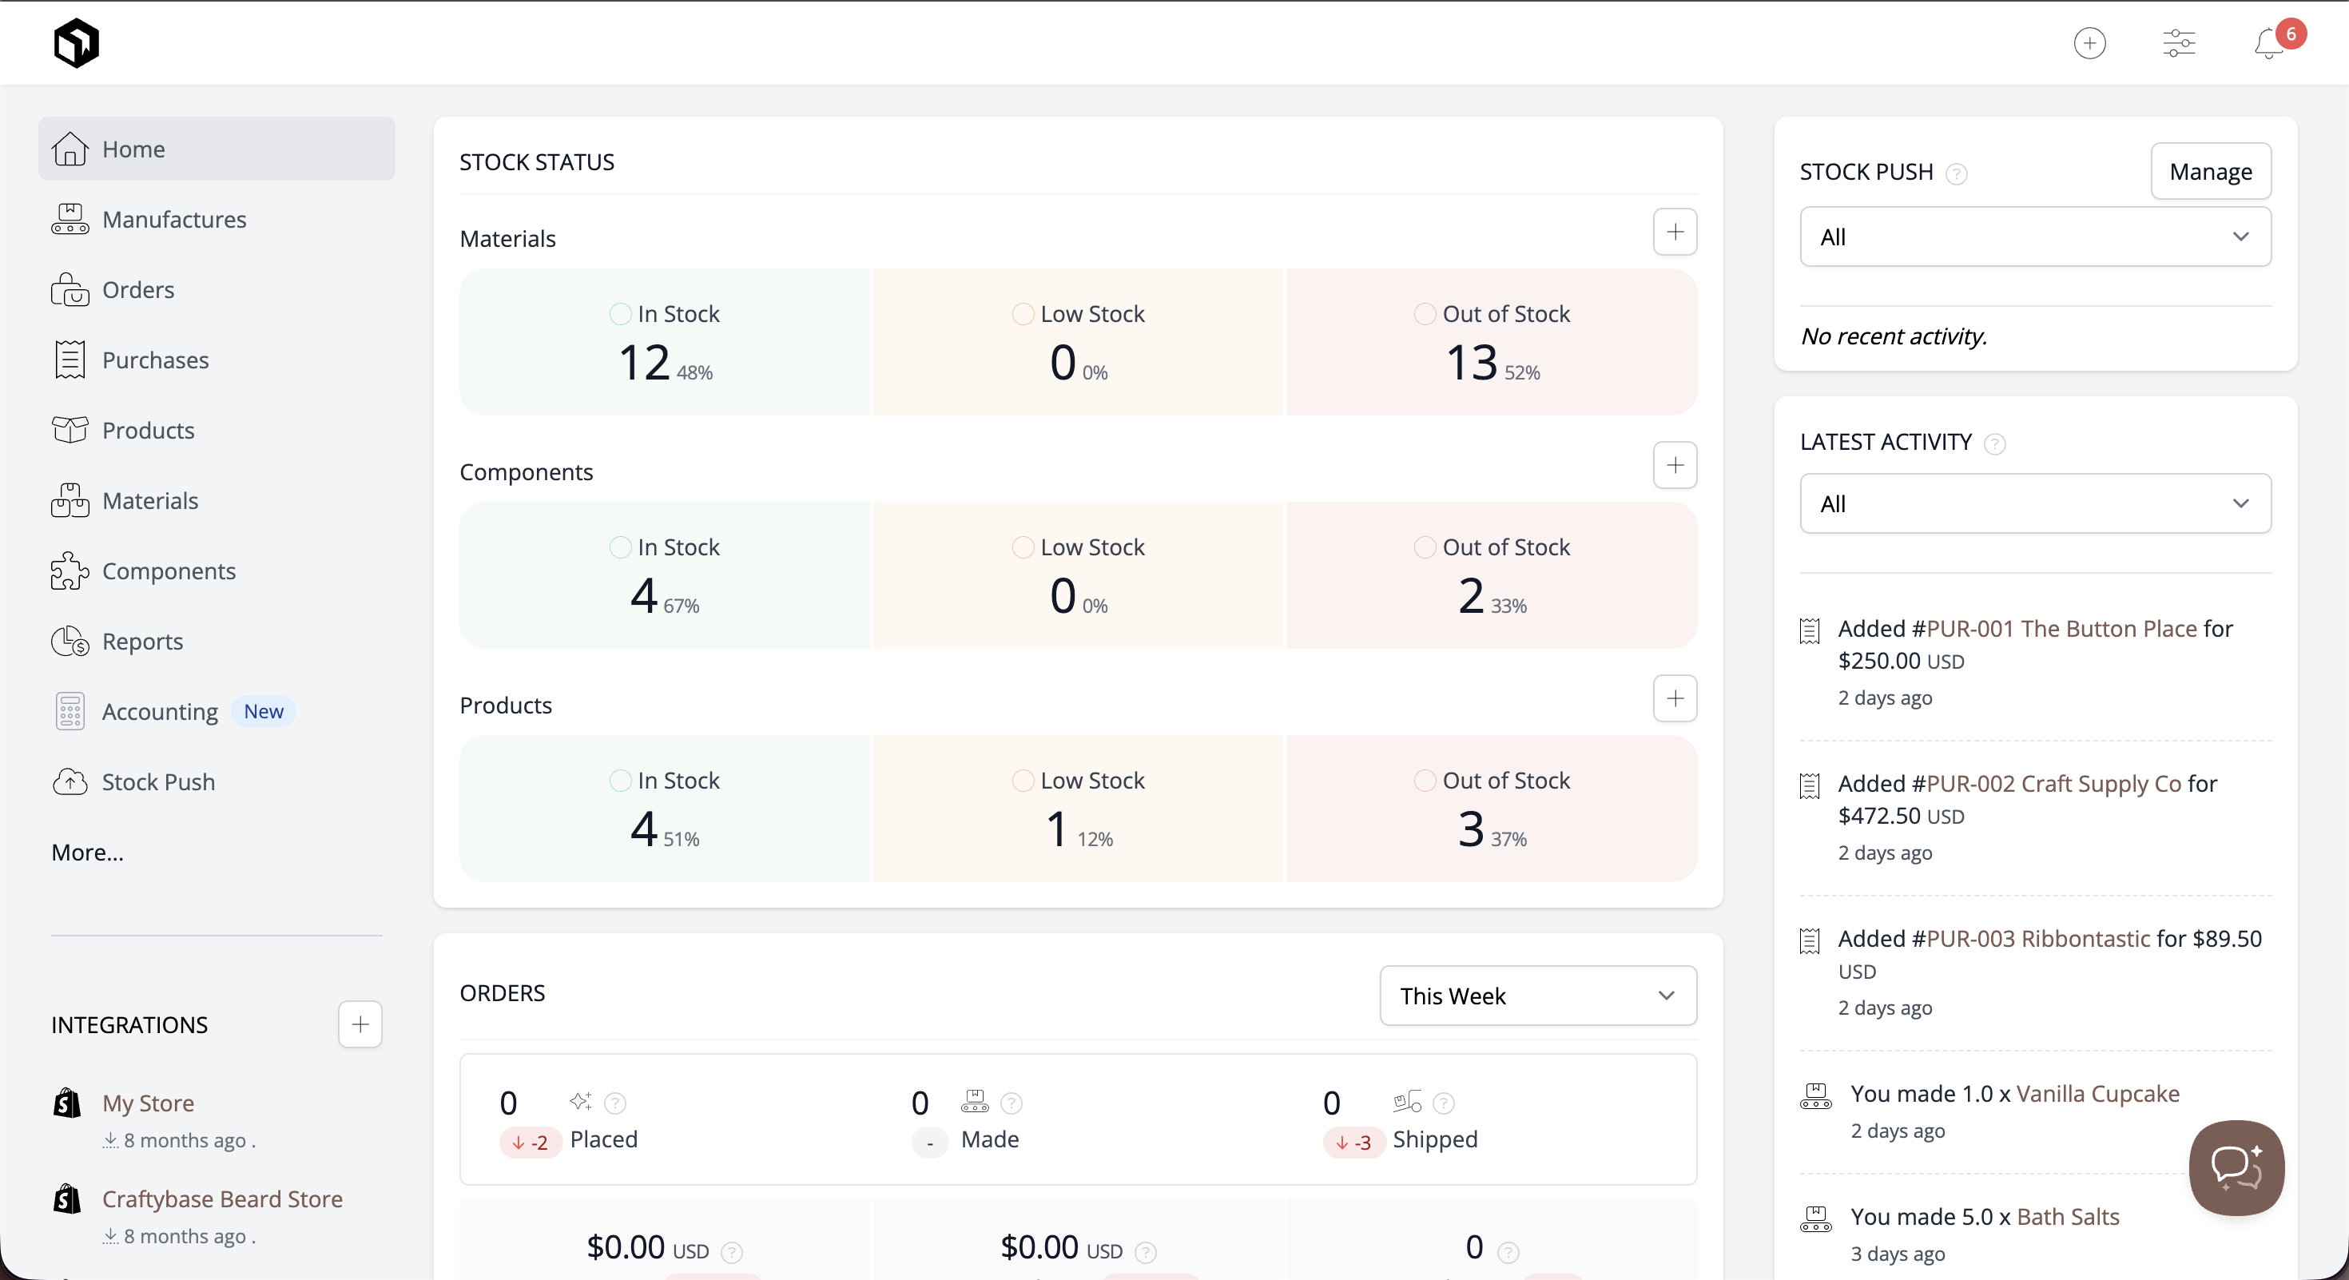Expand the Stock Push All dropdown
This screenshot has width=2349, height=1280.
click(2035, 237)
